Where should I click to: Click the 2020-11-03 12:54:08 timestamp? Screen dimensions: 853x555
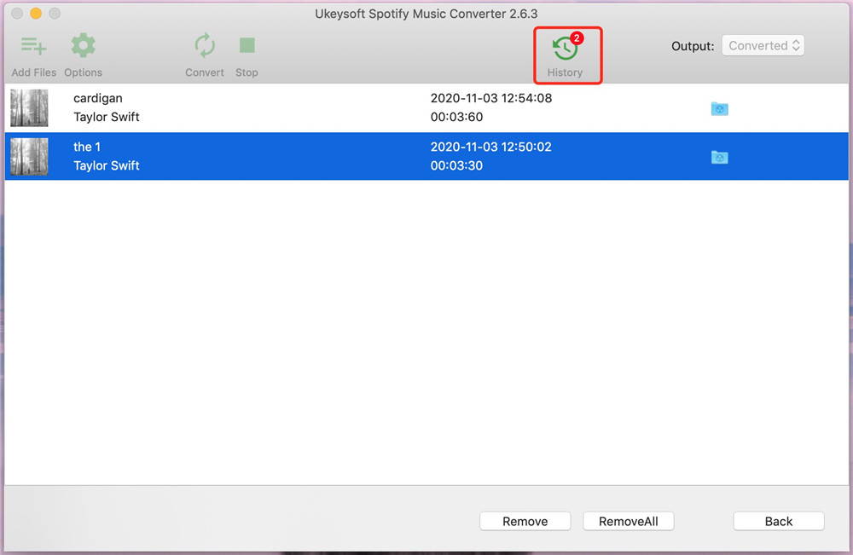[491, 98]
